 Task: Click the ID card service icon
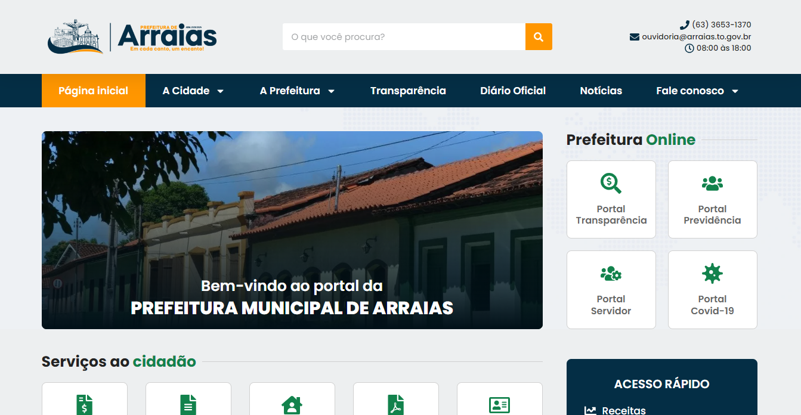coord(499,405)
